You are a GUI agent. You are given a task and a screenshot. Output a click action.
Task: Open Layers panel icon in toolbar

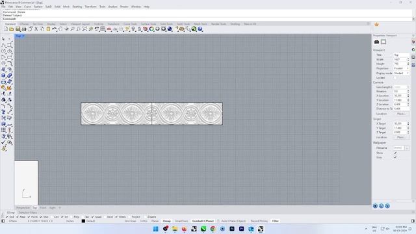pyautogui.click(x=146, y=29)
